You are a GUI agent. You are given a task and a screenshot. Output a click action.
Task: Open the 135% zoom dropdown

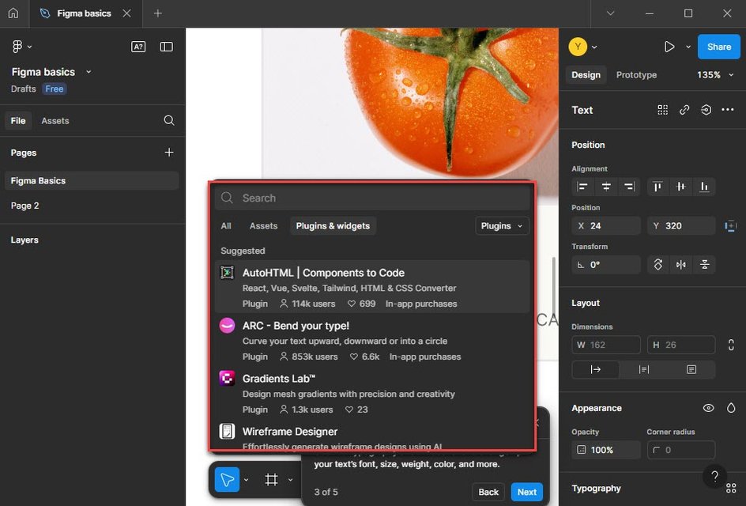715,75
